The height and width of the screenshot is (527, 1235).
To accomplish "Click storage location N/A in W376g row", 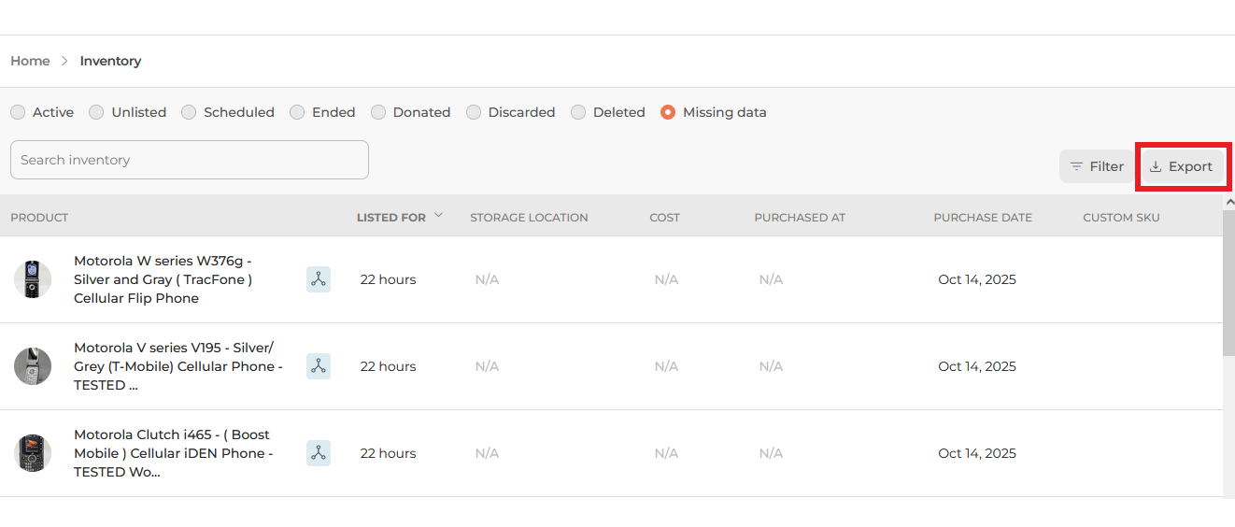I will (487, 279).
